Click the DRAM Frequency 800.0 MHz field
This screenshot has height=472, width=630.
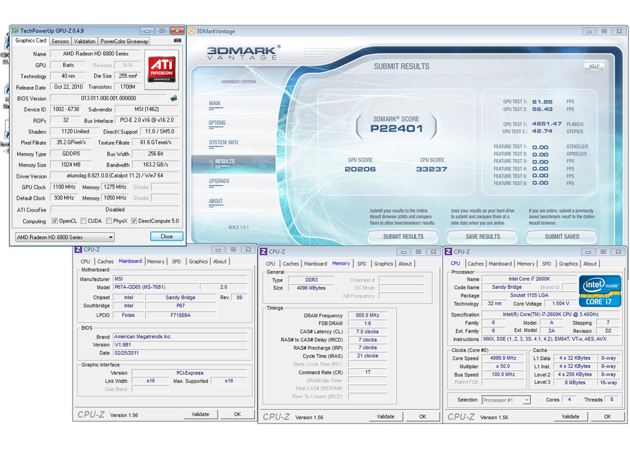click(x=367, y=315)
